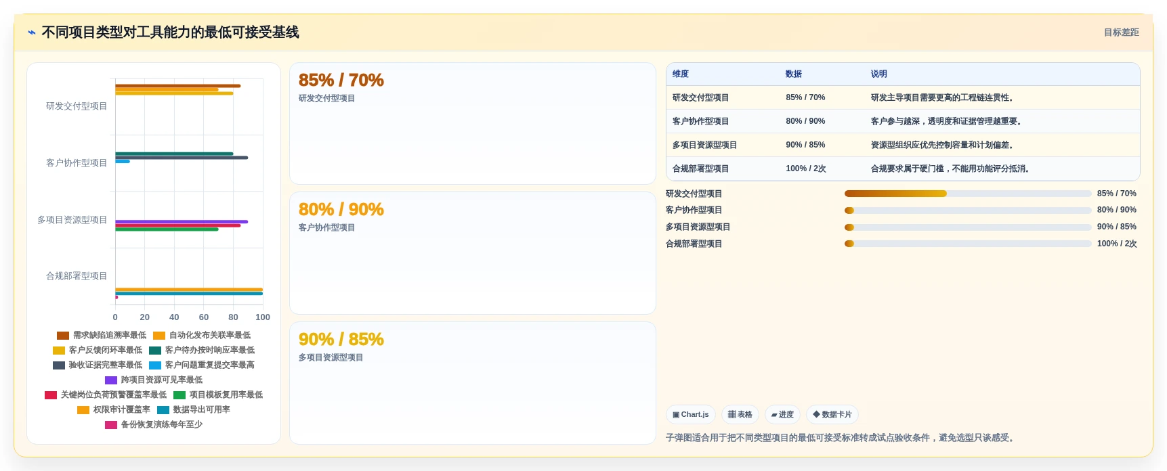
Task: Toggle the 项目模板复用率最低 legend swatch
Action: [179, 395]
